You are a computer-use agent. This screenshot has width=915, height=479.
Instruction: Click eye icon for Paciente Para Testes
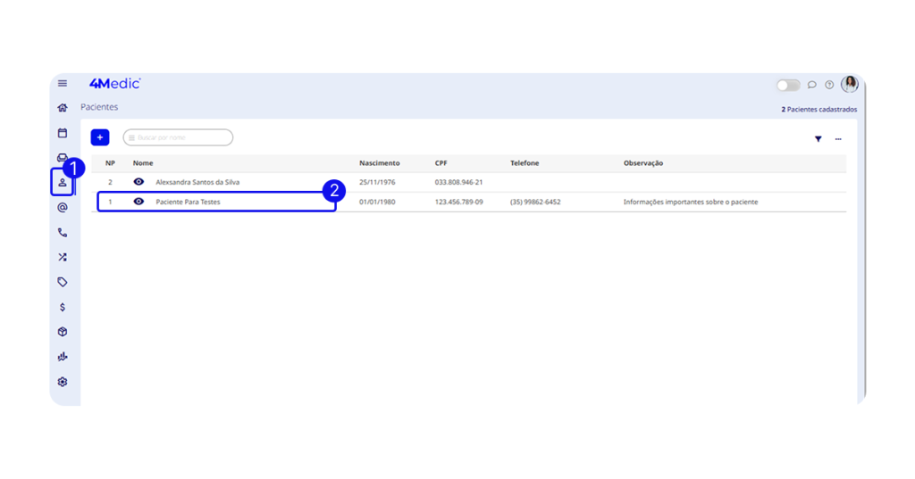click(139, 202)
